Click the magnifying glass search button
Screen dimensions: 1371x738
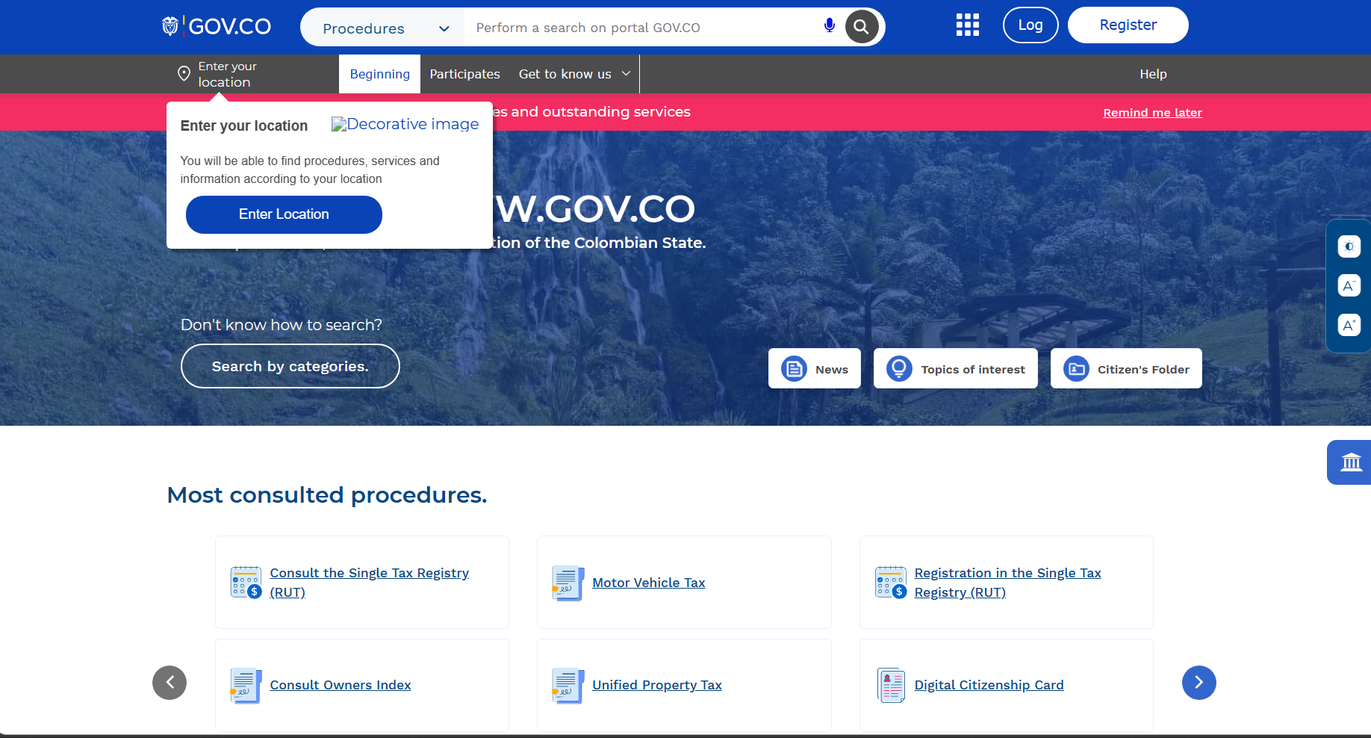click(861, 27)
